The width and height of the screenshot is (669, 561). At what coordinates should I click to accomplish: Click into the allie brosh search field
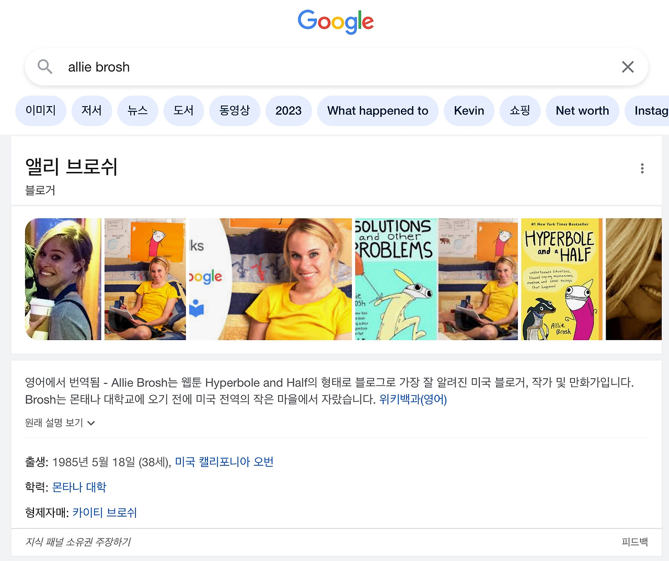(x=334, y=67)
